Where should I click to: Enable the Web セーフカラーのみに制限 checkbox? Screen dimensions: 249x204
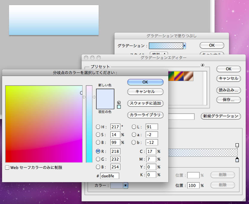pyautogui.click(x=7, y=168)
